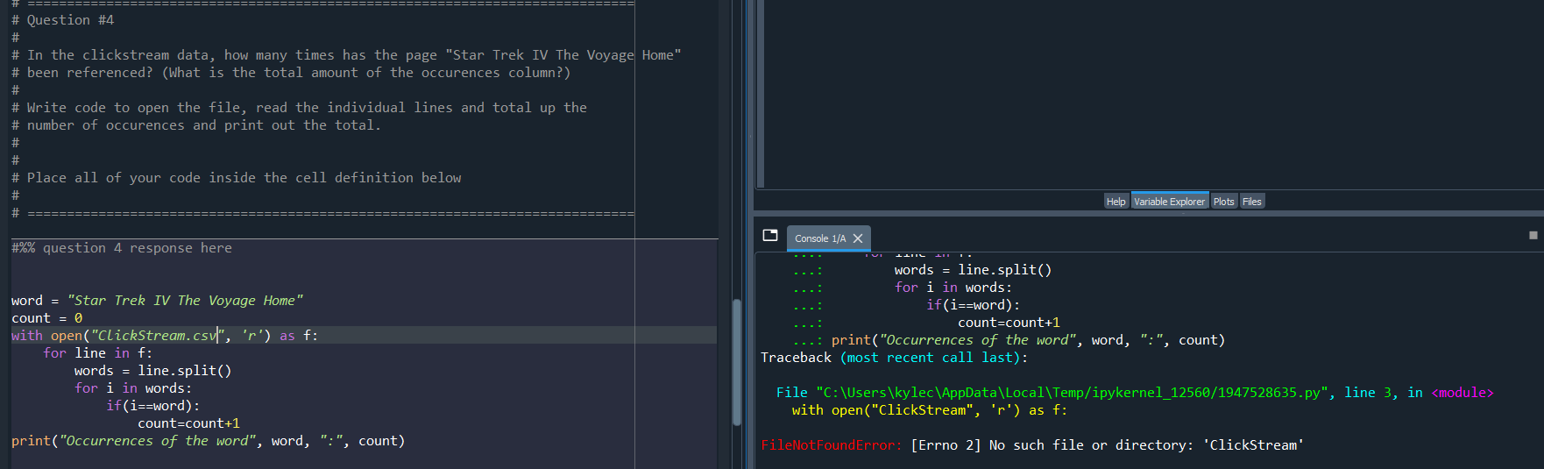Switch to the Files pane tab
The image size is (1544, 469).
1252,202
